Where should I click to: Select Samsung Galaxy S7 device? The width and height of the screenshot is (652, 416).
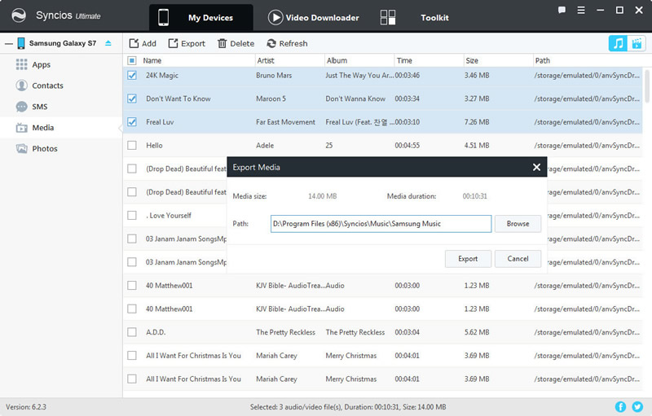pyautogui.click(x=63, y=43)
